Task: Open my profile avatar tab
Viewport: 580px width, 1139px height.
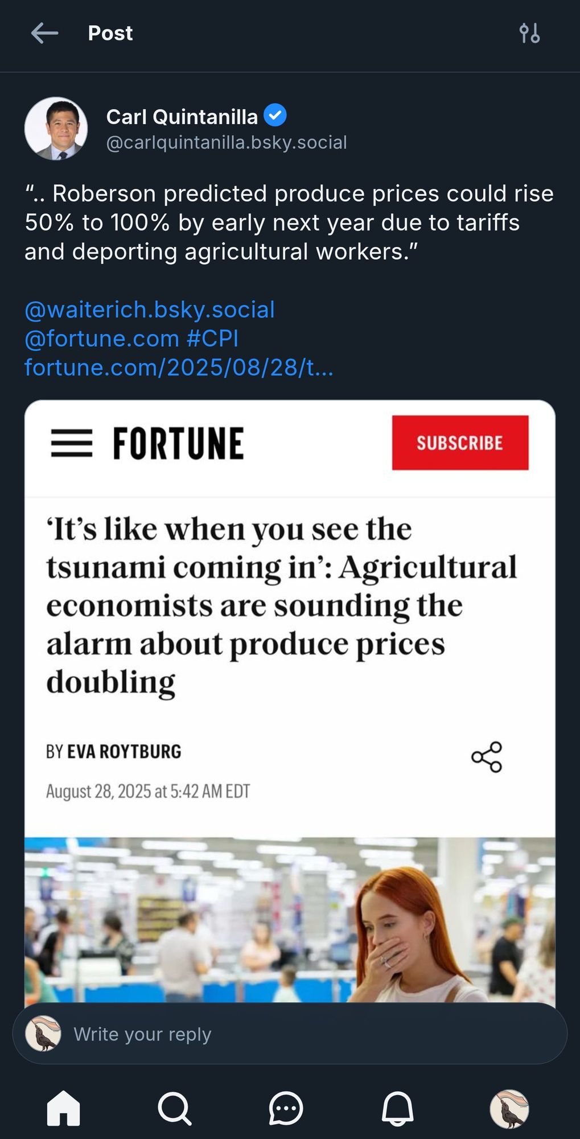Action: click(x=509, y=1109)
